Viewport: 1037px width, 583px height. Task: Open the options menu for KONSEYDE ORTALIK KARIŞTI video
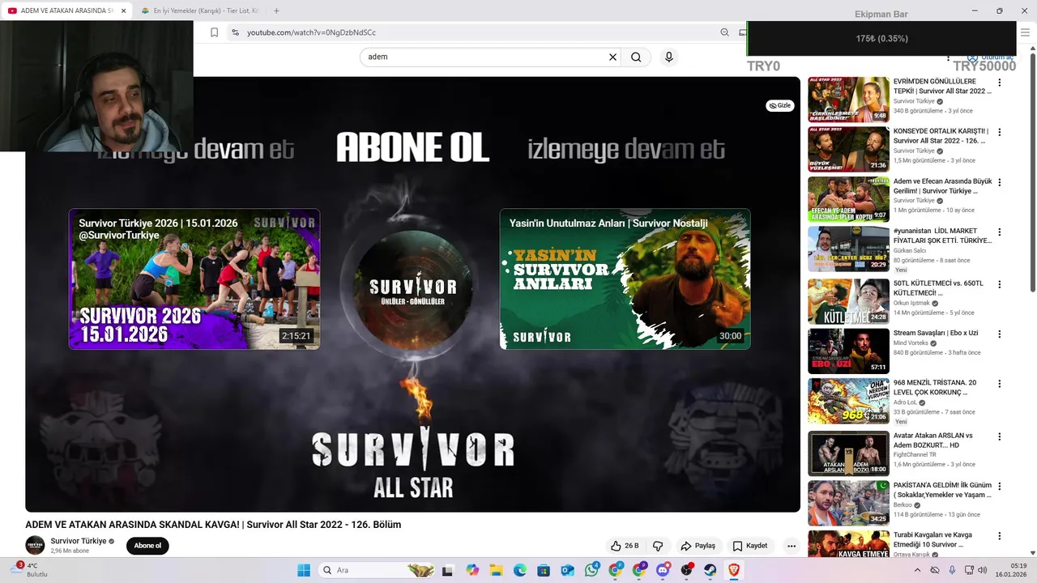(x=999, y=132)
